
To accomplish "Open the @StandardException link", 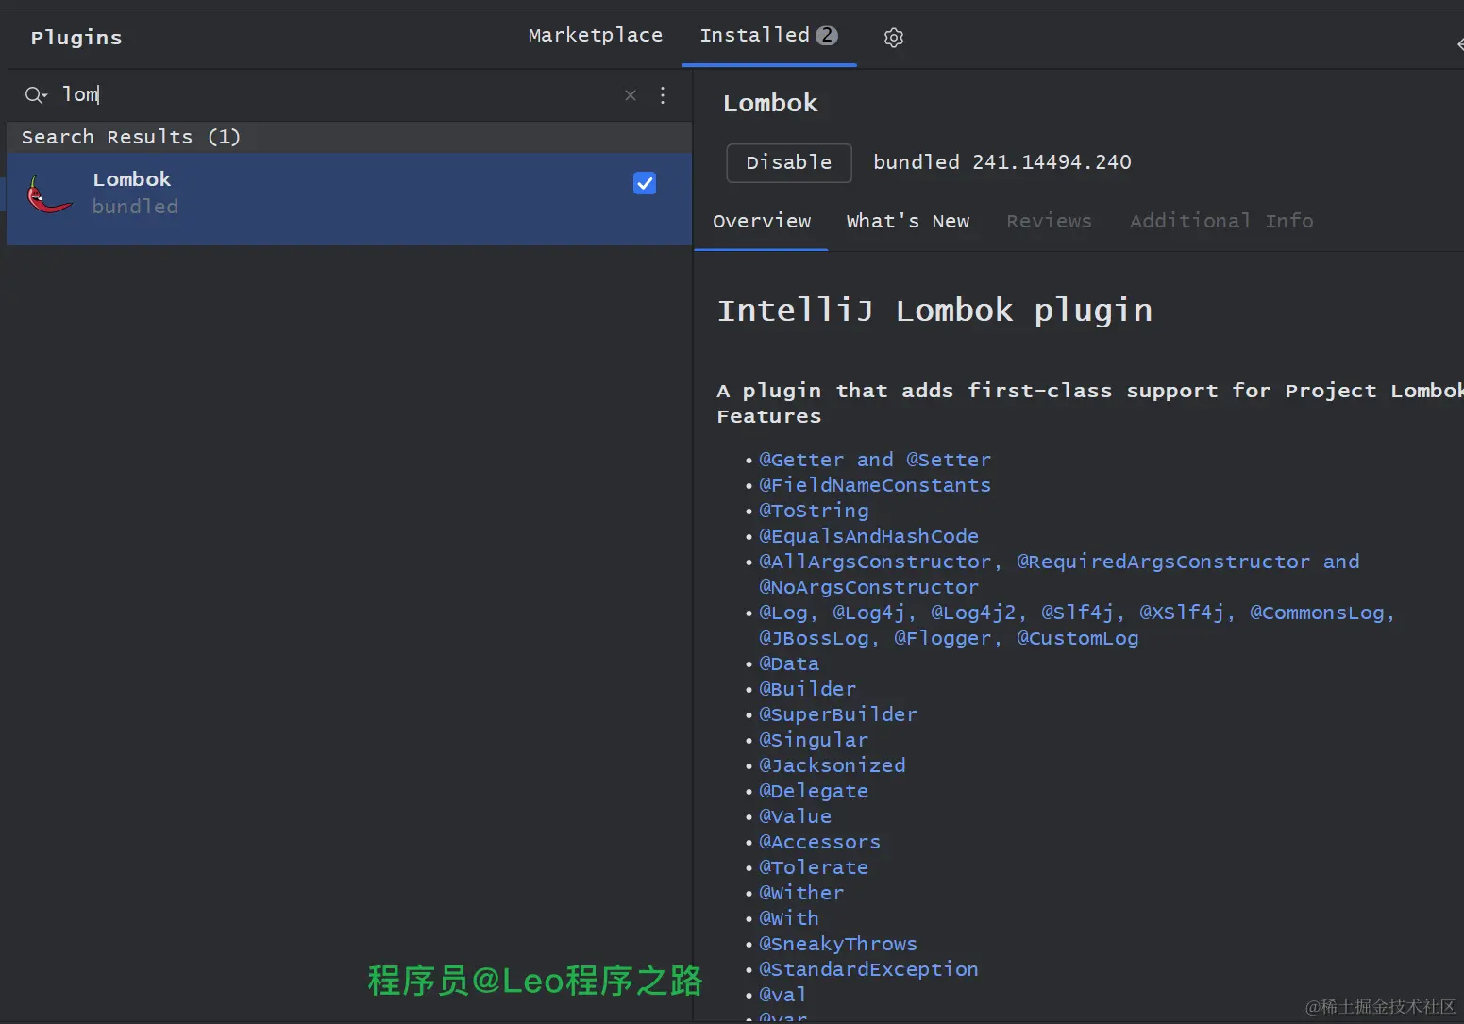I will pyautogui.click(x=868, y=969).
